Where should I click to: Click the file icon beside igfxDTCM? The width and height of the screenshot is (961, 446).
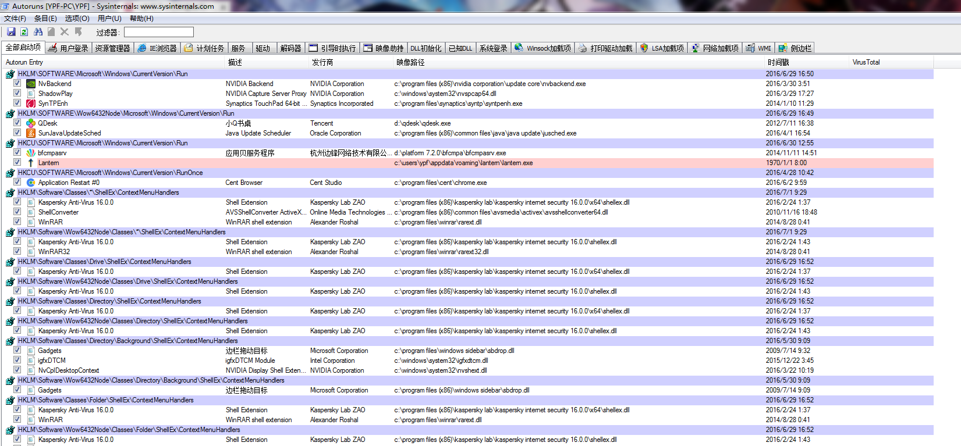31,361
